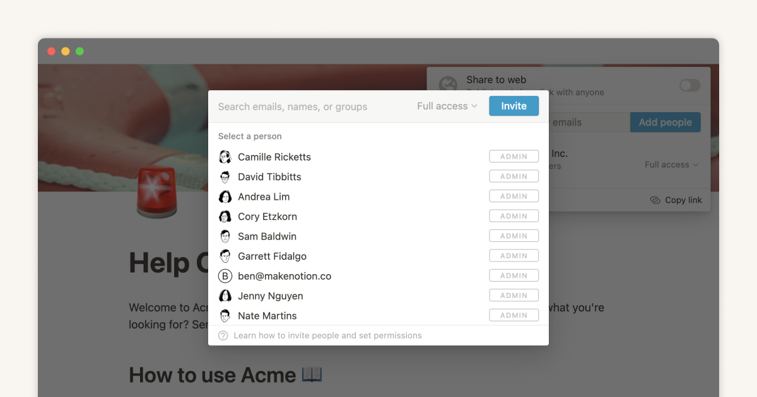
Task: Select Cory Etzkorn from the person list
Action: [x=267, y=216]
